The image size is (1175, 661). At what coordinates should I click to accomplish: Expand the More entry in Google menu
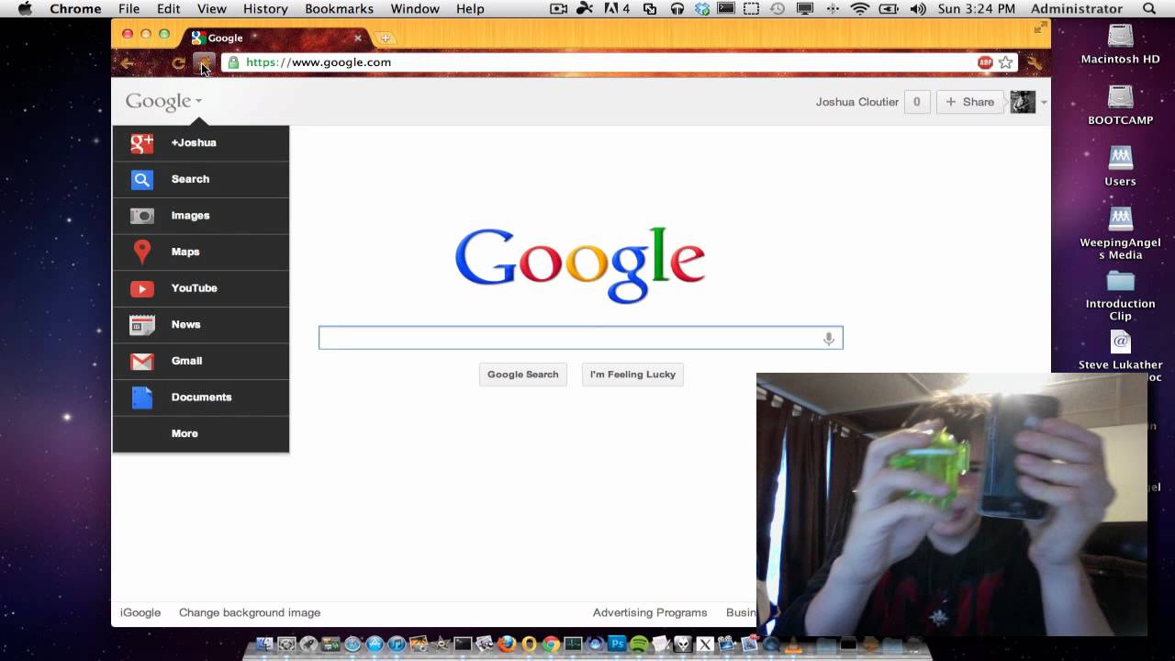pyautogui.click(x=200, y=433)
